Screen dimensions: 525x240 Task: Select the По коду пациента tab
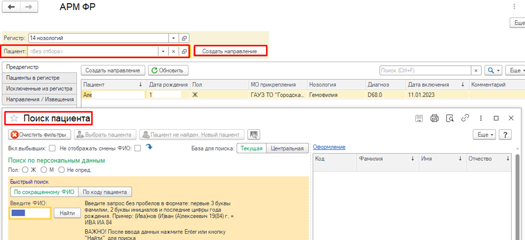tap(105, 192)
